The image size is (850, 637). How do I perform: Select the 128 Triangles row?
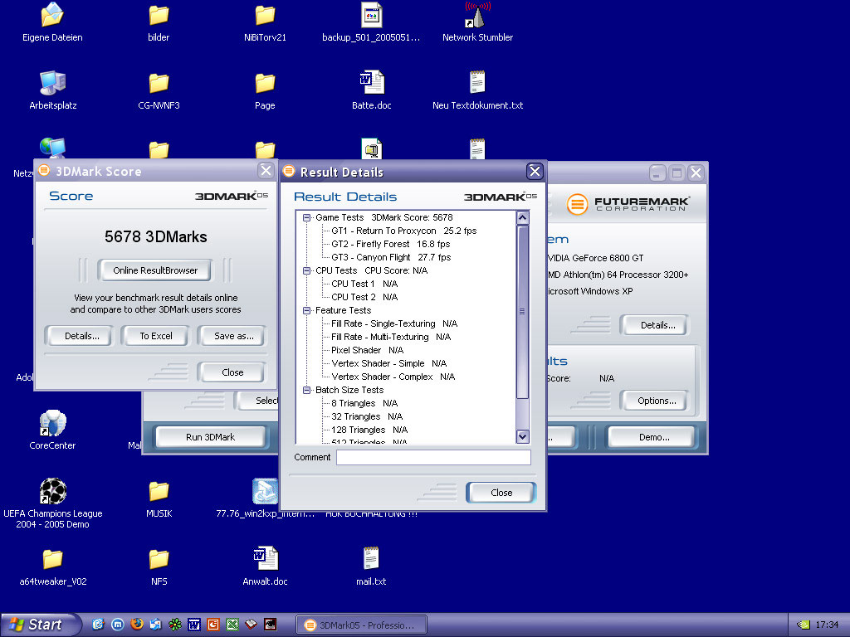(369, 430)
